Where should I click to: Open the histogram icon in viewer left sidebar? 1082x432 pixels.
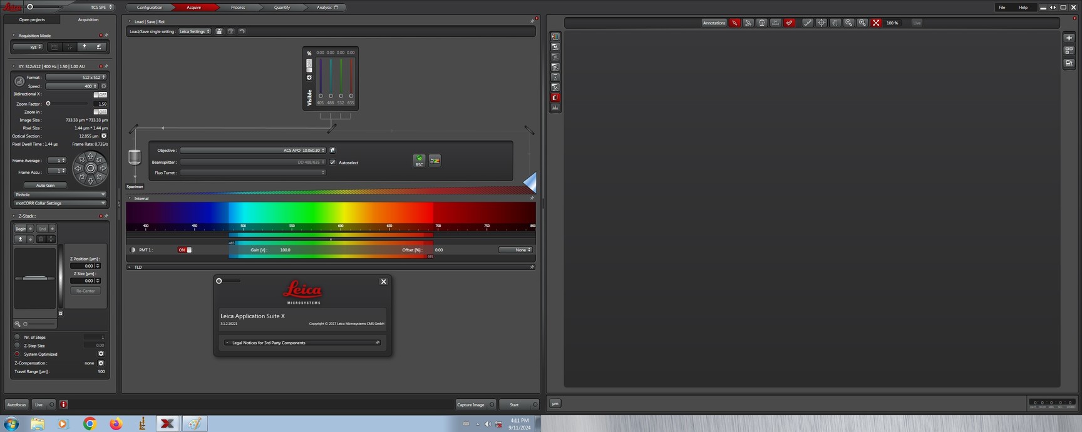[x=555, y=108]
